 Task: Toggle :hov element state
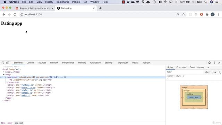pyautogui.click(x=207, y=72)
